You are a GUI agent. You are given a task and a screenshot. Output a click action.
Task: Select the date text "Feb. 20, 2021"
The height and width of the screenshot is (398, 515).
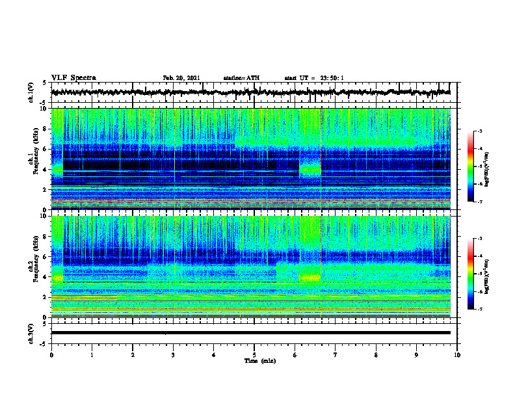click(181, 78)
